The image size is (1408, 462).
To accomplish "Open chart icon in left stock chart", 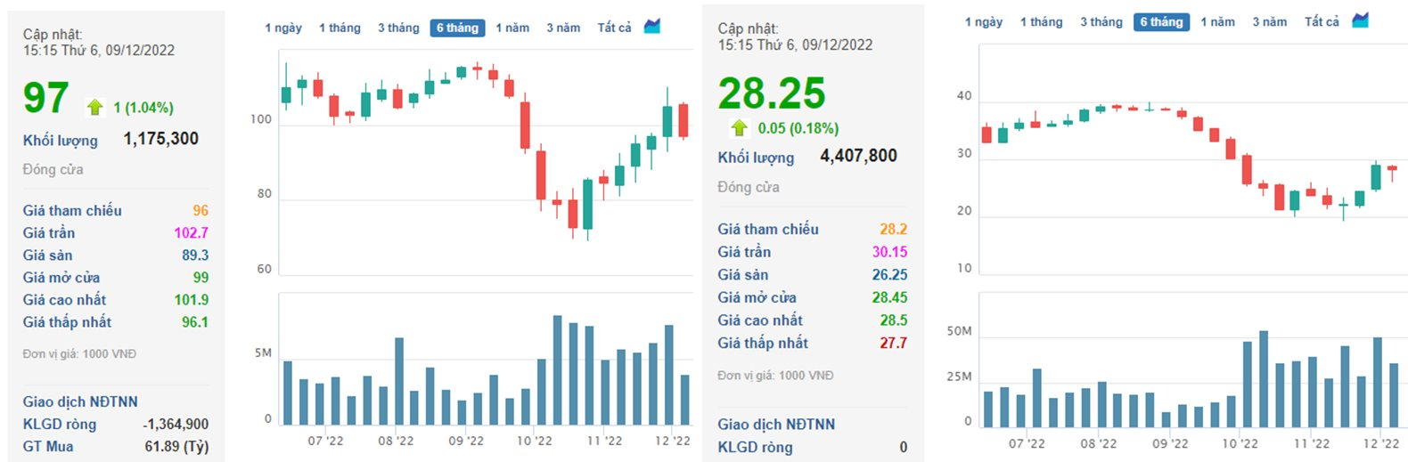I will coord(652,27).
